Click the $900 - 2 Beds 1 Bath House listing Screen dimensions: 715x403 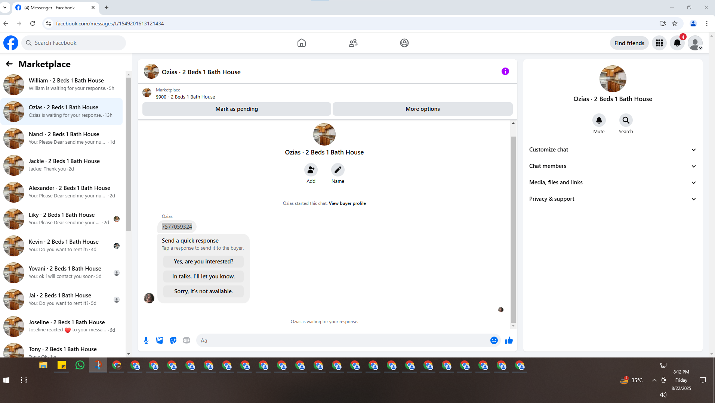[185, 97]
